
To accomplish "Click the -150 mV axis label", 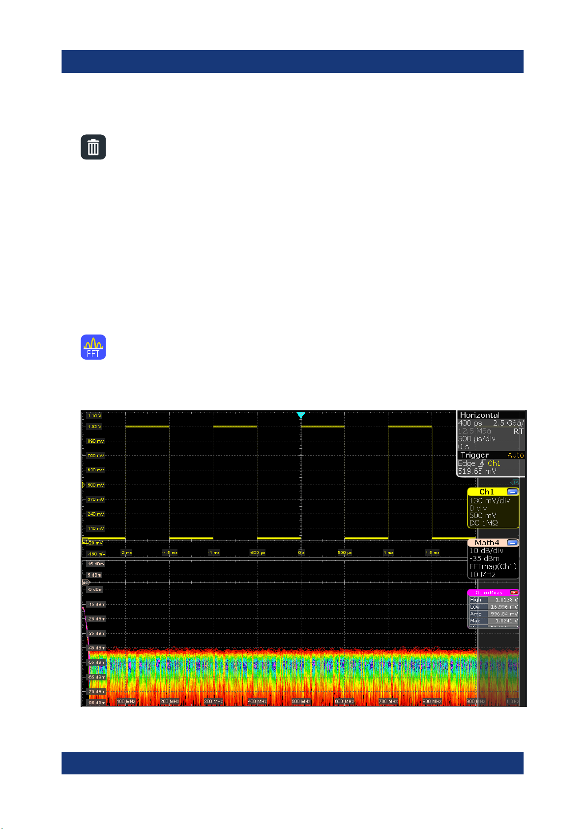I will point(95,554).
